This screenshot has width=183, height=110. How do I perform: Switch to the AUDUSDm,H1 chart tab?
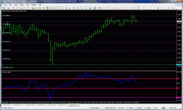tap(41, 105)
